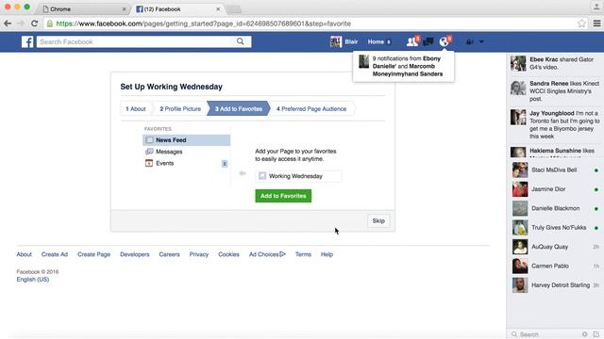This screenshot has width=604, height=339.
Task: Switch to the Chrome tab
Action: tap(83, 8)
